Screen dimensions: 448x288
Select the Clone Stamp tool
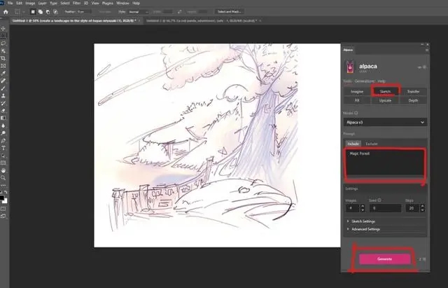(x=3, y=96)
